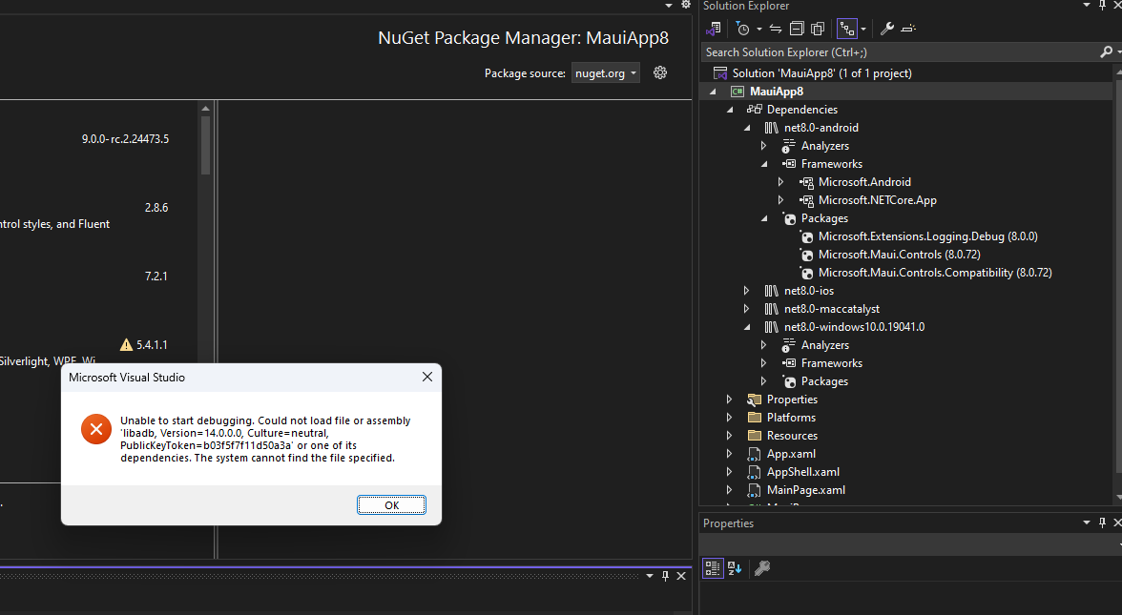
Task: Expand Packages under net8.0-windows10.0.19041.0
Action: [763, 381]
